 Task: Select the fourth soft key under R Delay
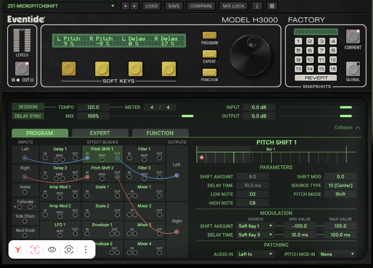click(x=169, y=69)
